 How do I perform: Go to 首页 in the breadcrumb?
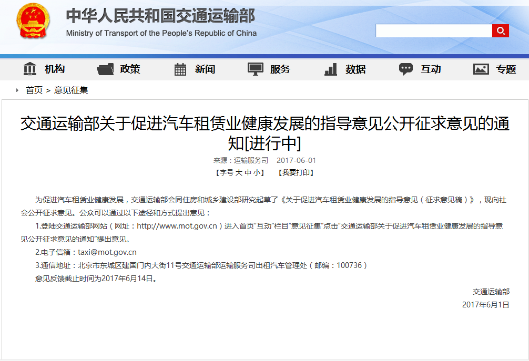pyautogui.click(x=34, y=90)
